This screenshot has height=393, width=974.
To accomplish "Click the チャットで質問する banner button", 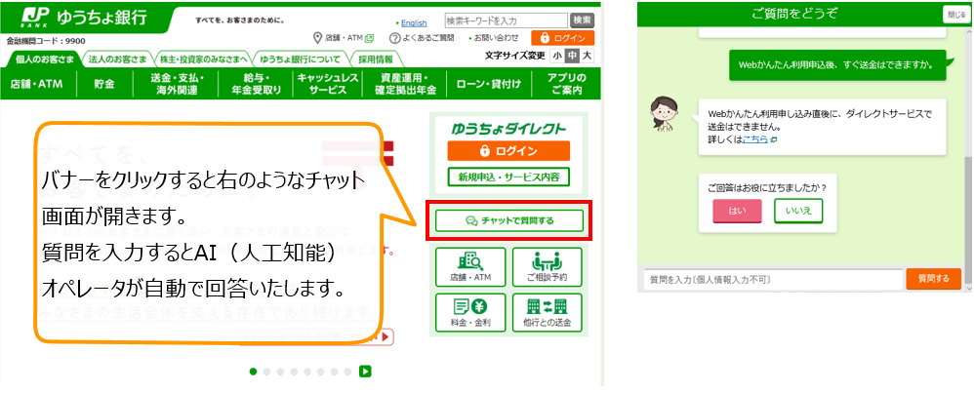I will [509, 220].
